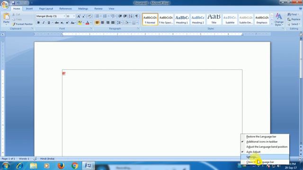Open the Line Spacing dropdown
303x170 pixels.
(x=119, y=23)
